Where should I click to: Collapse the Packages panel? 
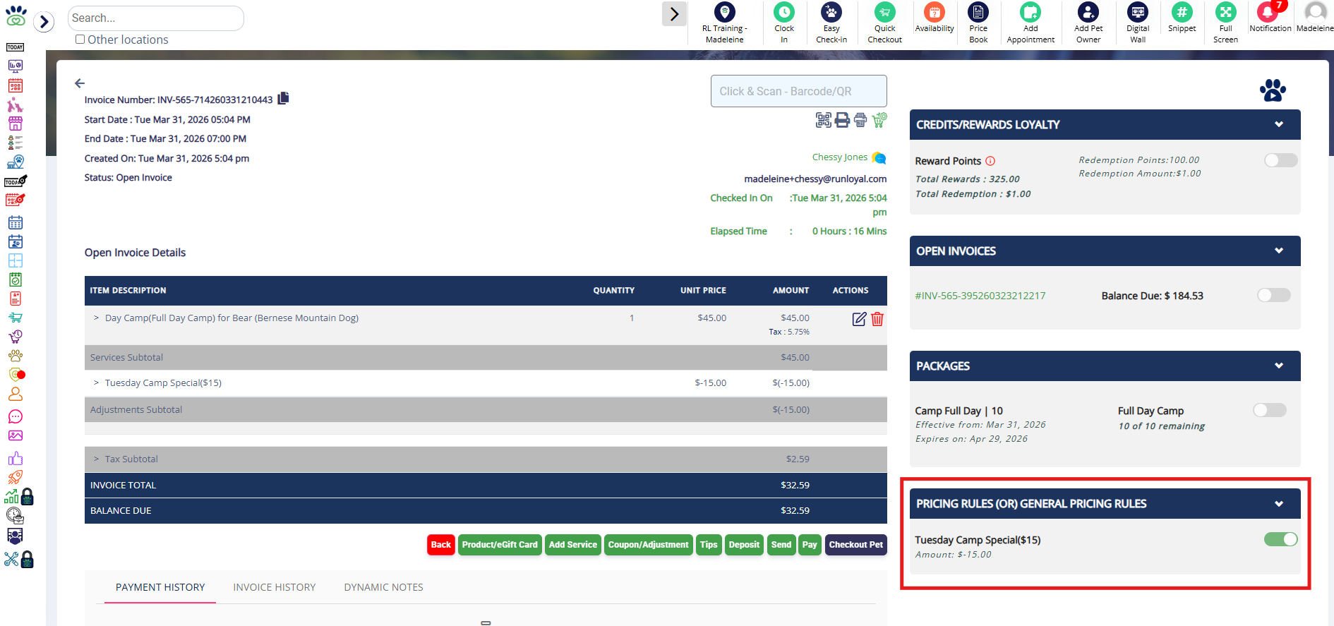[x=1278, y=366]
